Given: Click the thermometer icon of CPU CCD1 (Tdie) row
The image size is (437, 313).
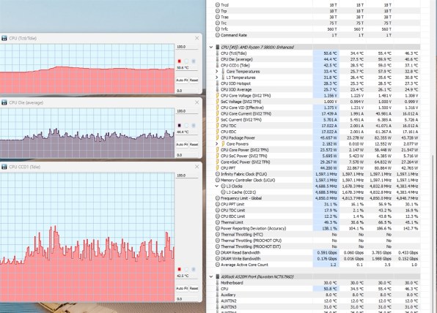Looking at the screenshot, I should (218, 65).
